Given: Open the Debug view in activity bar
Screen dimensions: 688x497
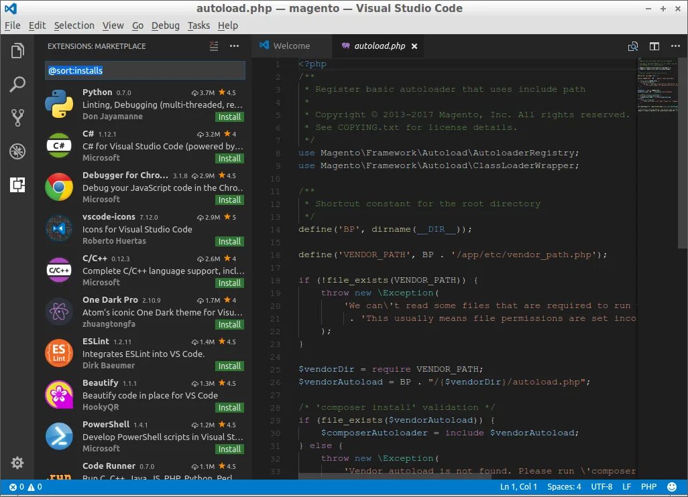Looking at the screenshot, I should tap(17, 151).
